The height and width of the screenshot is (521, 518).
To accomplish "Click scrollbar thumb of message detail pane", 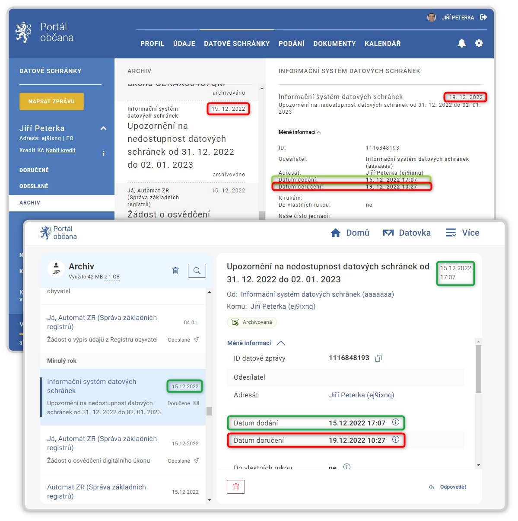I will click(478, 369).
